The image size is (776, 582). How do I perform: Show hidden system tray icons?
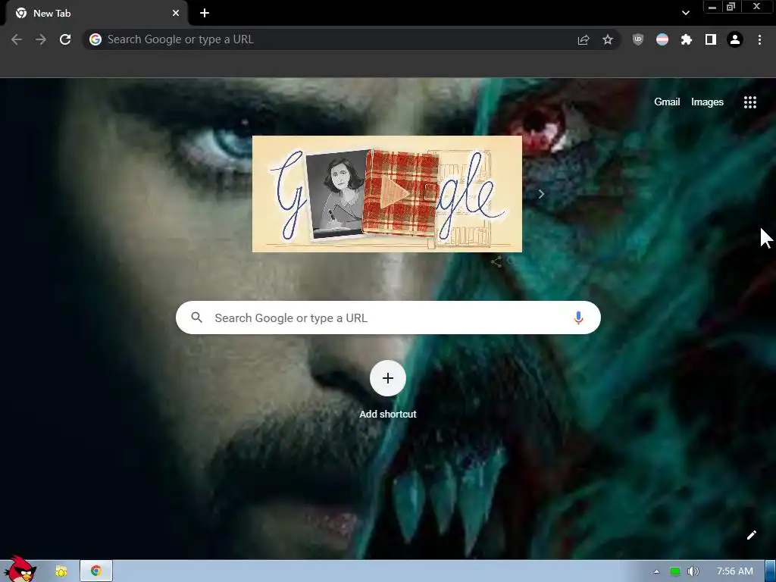coord(656,571)
